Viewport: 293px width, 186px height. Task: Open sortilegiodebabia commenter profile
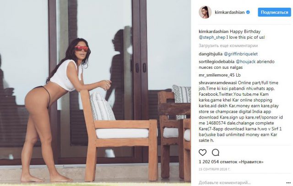tap(217, 62)
